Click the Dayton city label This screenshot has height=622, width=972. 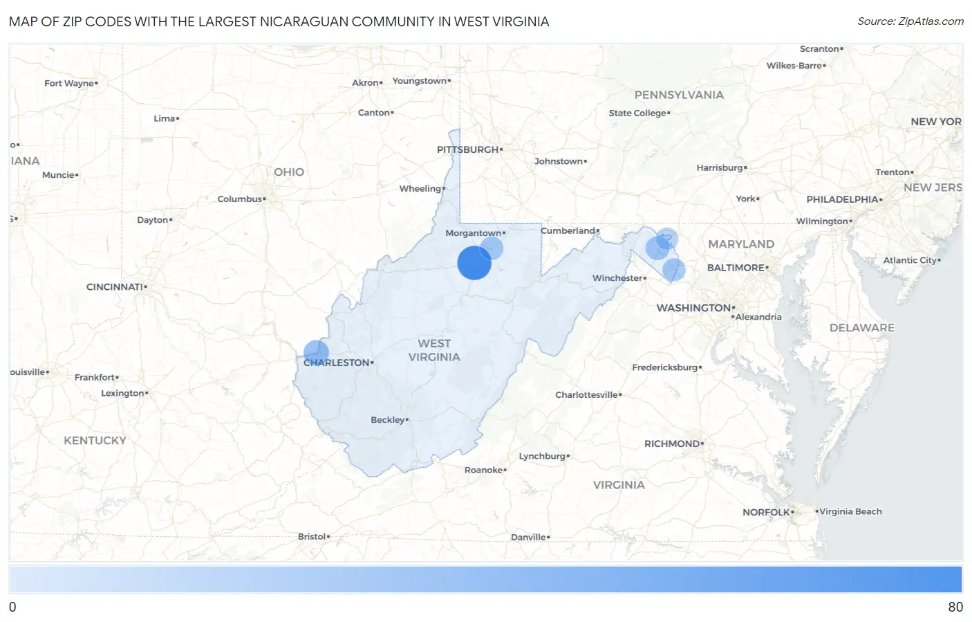153,220
